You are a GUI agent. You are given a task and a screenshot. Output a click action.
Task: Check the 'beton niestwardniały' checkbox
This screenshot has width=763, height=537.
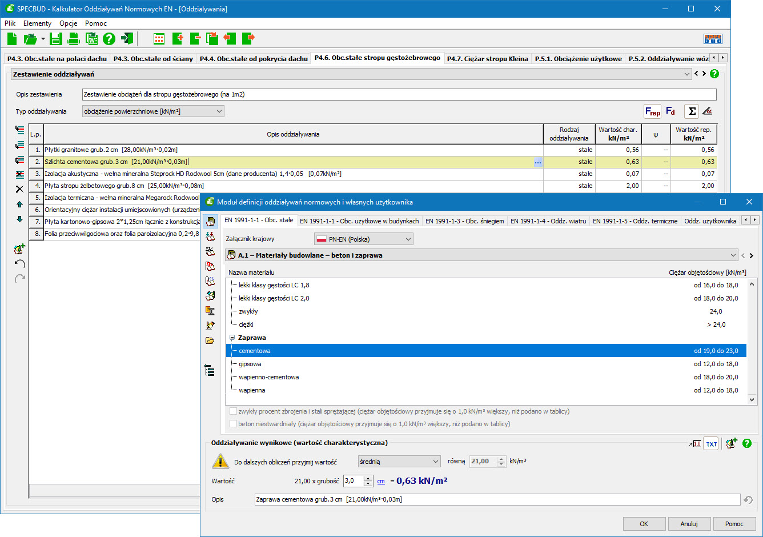pyautogui.click(x=233, y=424)
